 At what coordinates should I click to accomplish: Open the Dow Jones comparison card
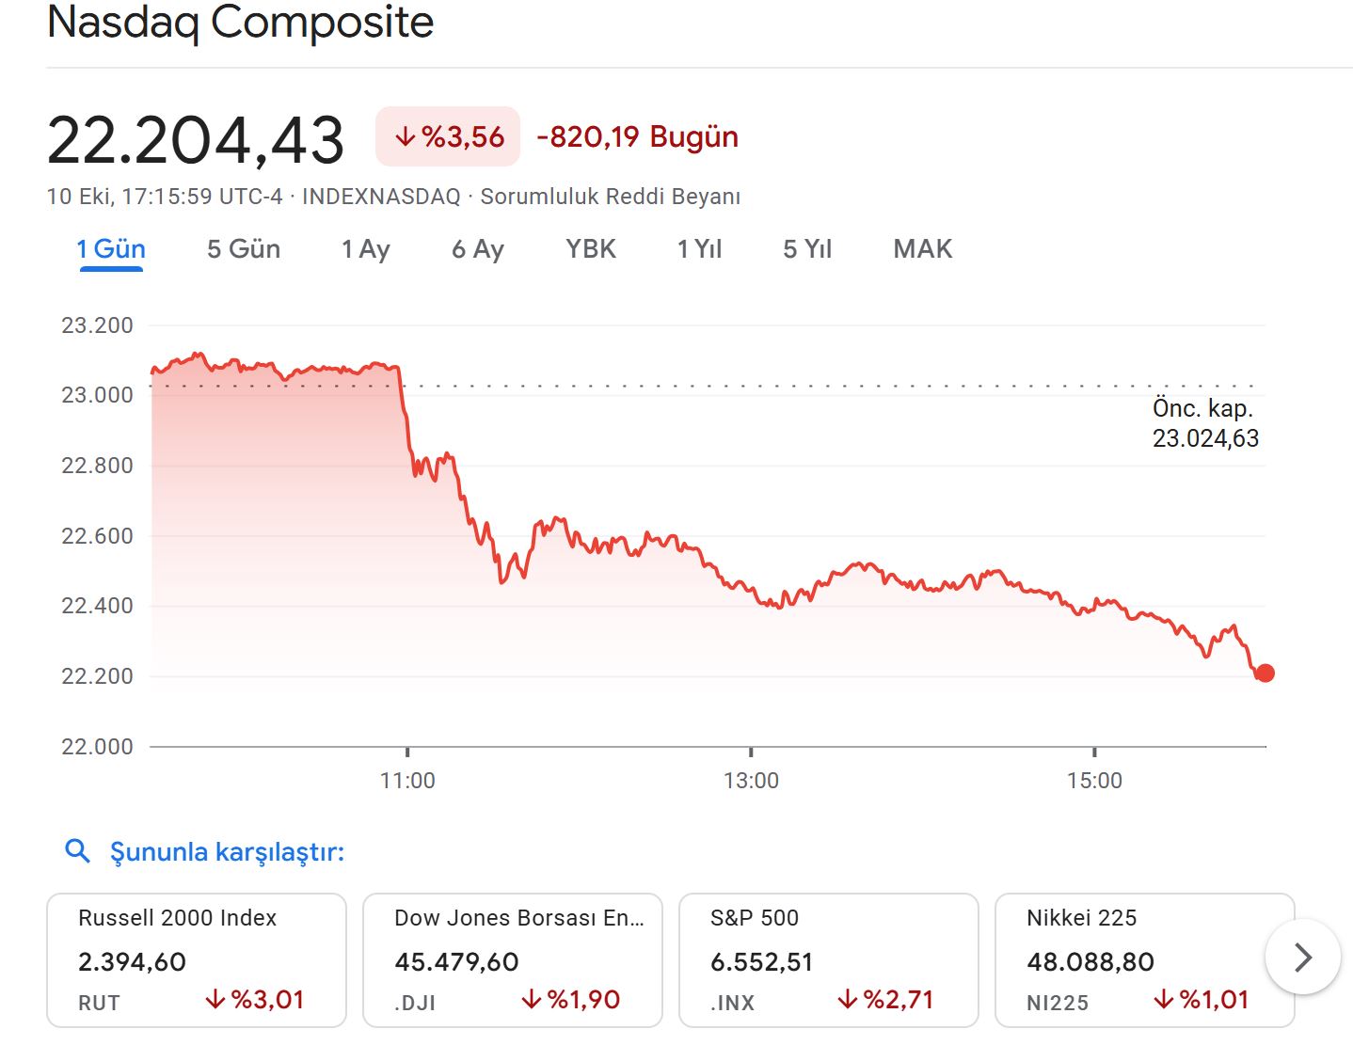(513, 959)
